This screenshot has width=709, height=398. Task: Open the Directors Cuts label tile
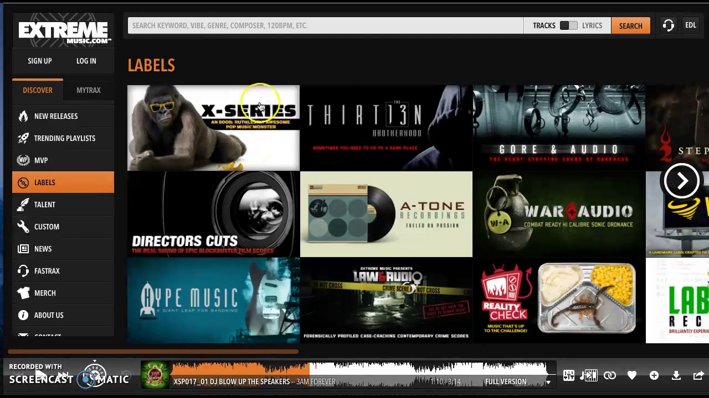click(x=213, y=214)
